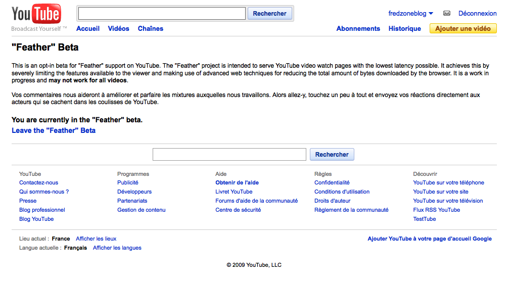Image resolution: width=510 pixels, height=282 pixels.
Task: Click the bottom search input field
Action: pyautogui.click(x=229, y=155)
